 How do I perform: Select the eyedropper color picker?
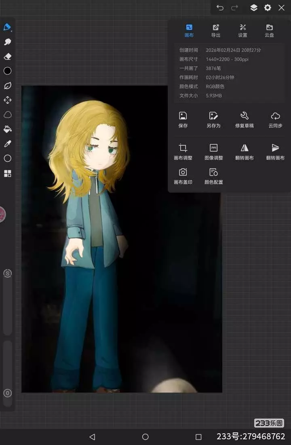(7, 144)
